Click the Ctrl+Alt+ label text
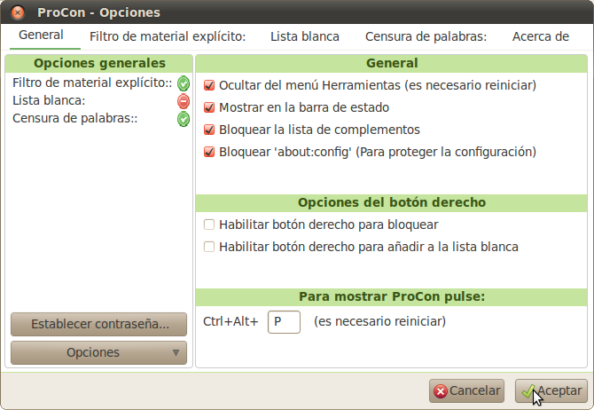 pyautogui.click(x=231, y=321)
